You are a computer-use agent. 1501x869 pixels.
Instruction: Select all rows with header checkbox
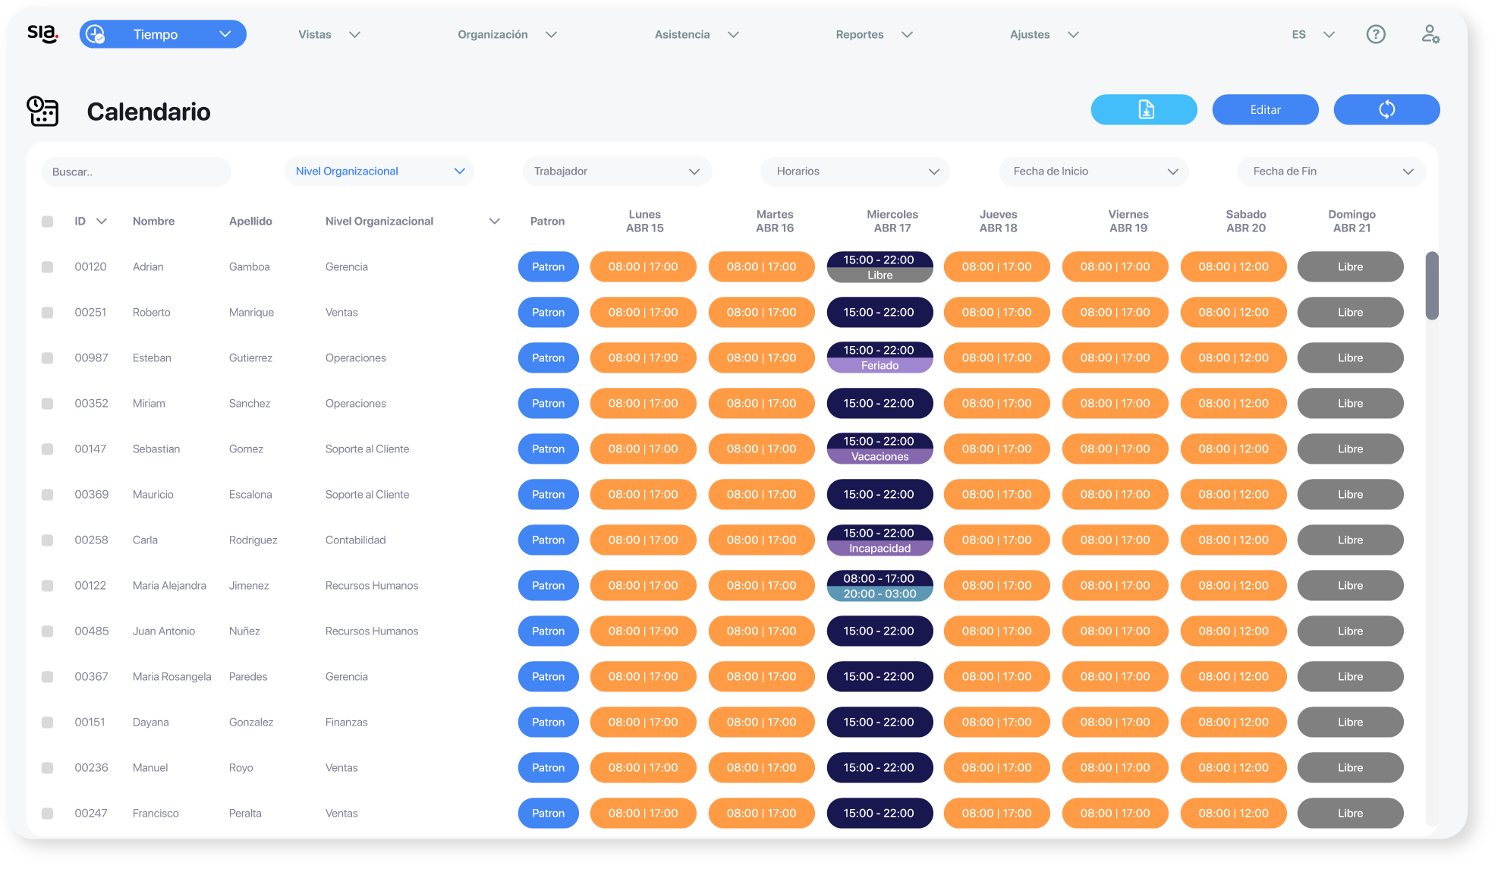pyautogui.click(x=47, y=222)
